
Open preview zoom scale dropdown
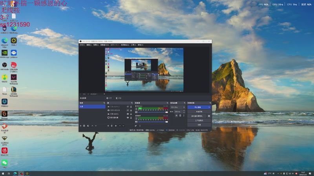coord(97,94)
